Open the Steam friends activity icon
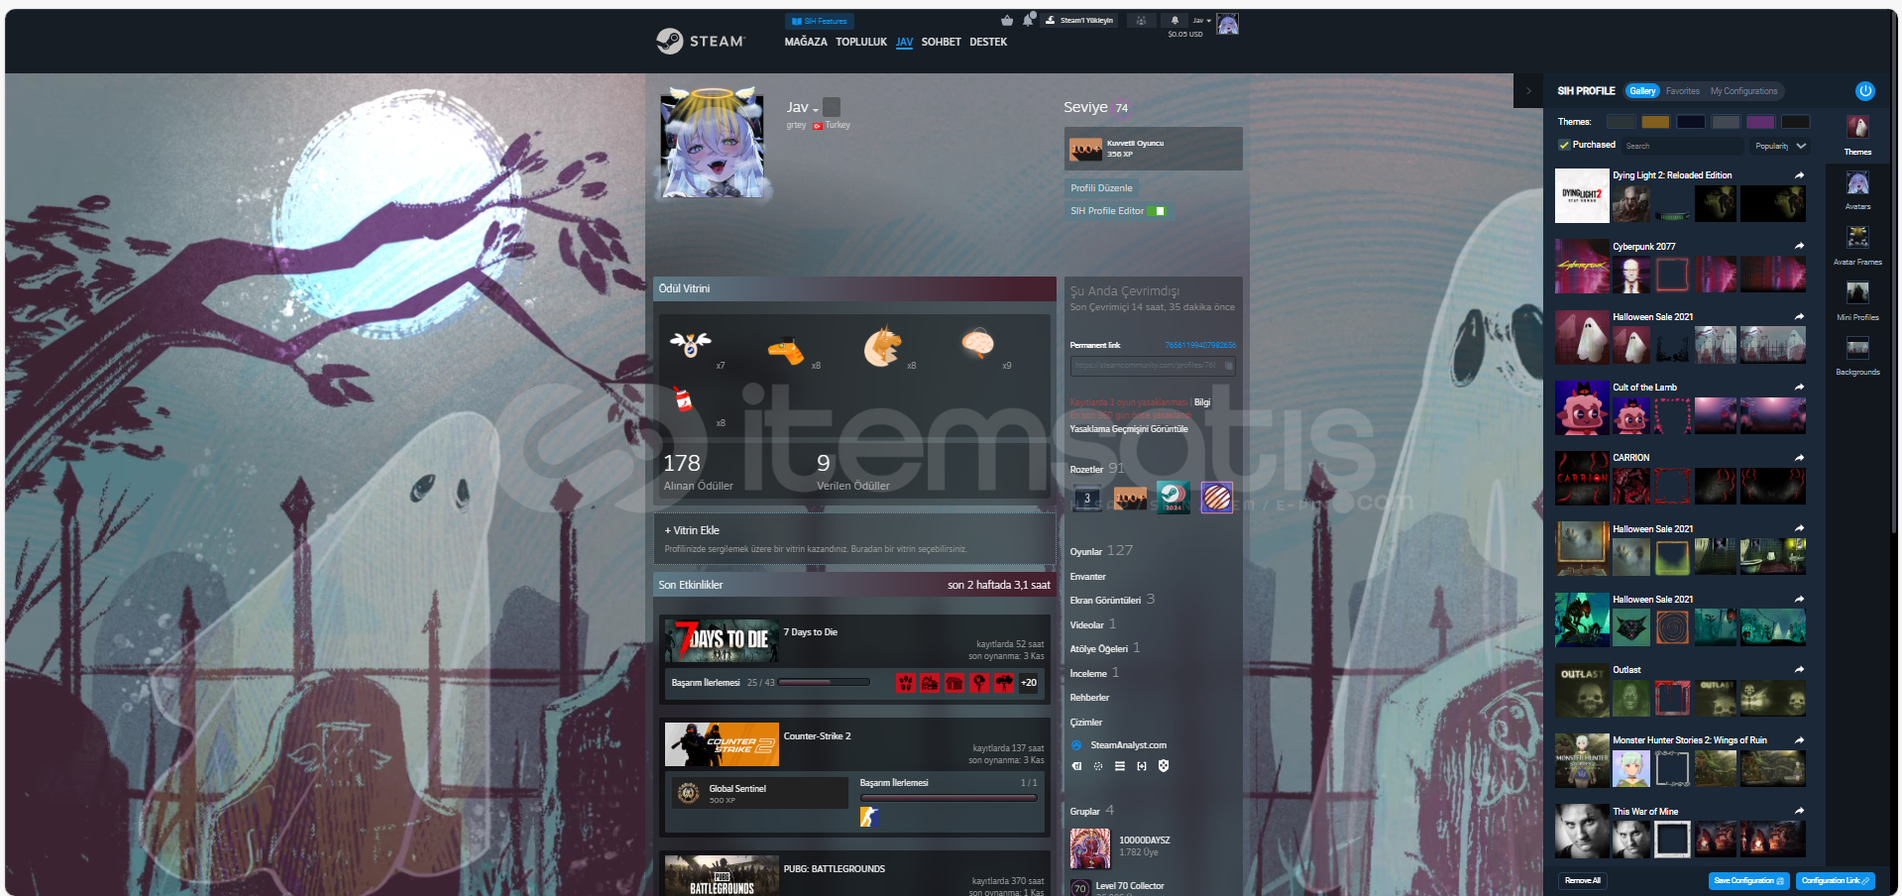Screen dimensions: 1902x896 tap(1141, 21)
